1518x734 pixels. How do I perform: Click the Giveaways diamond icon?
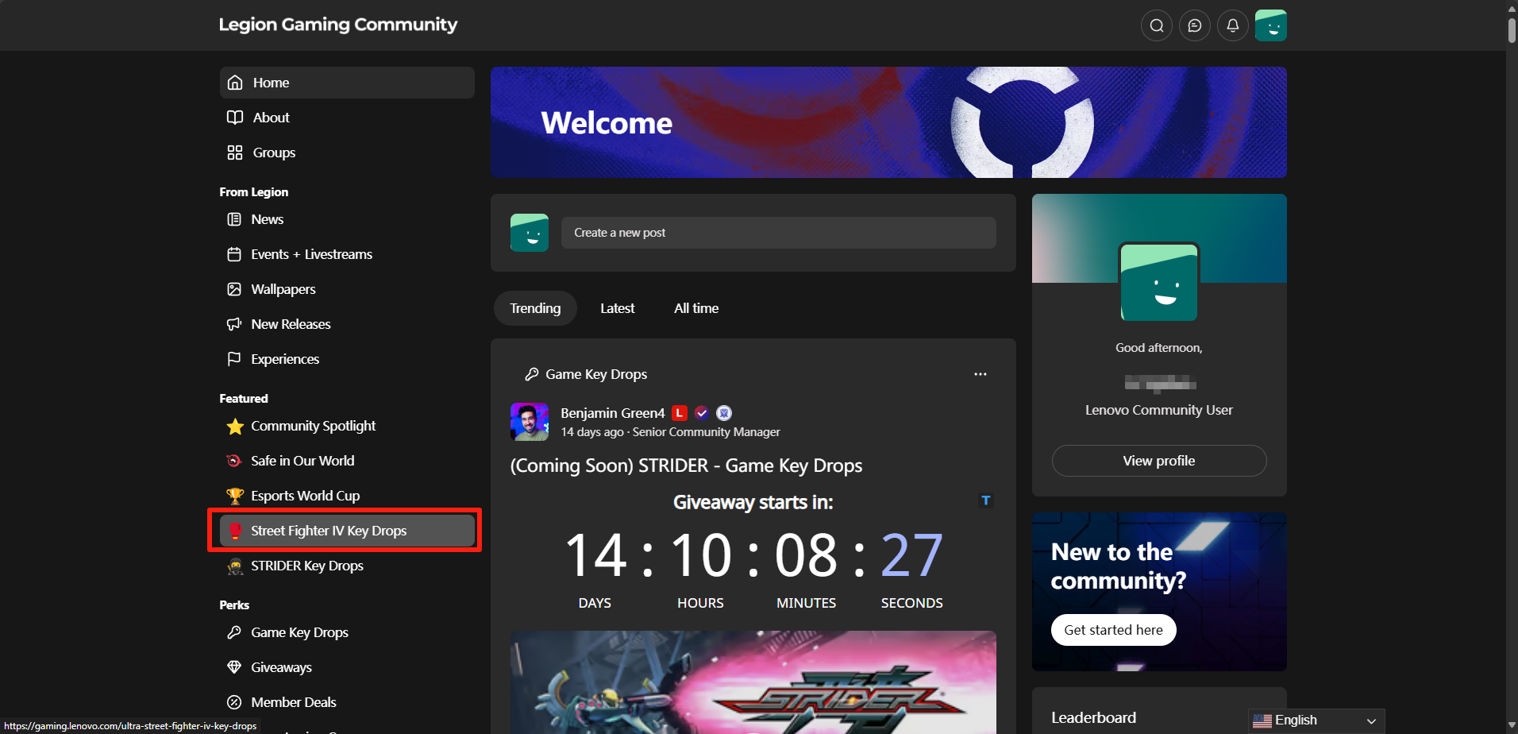click(x=234, y=667)
